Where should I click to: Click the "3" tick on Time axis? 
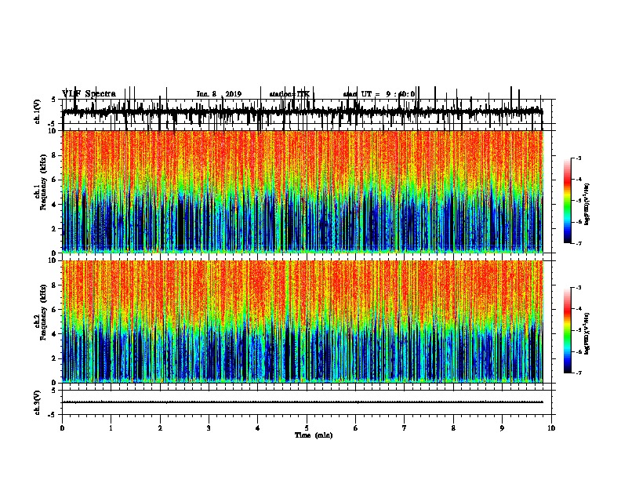click(x=209, y=428)
